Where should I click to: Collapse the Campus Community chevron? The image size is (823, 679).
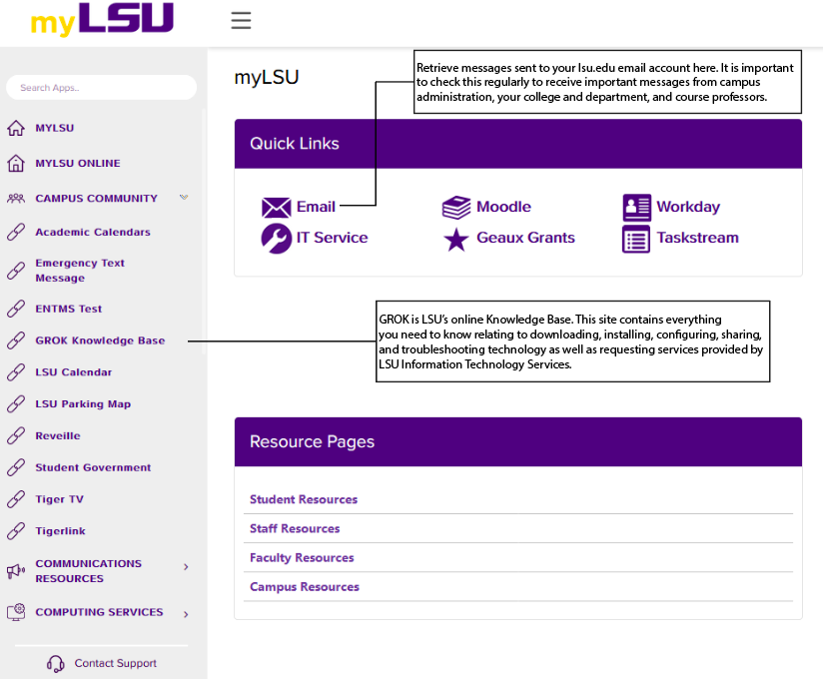click(184, 198)
